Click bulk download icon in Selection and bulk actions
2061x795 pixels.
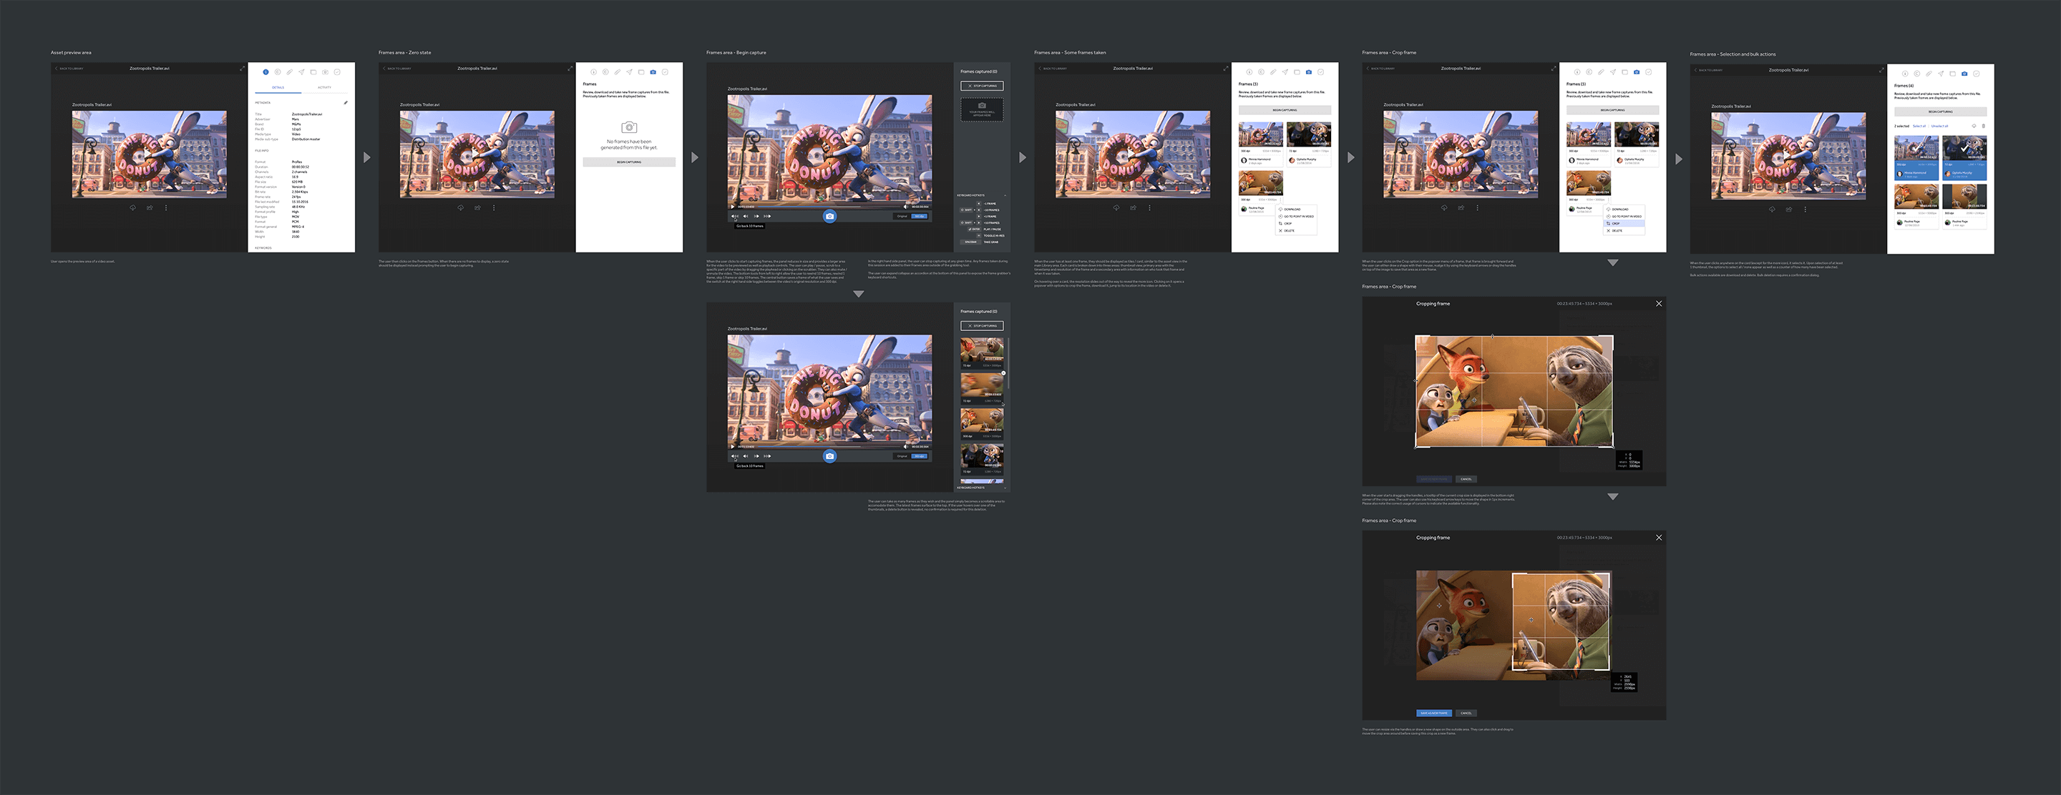(1974, 127)
